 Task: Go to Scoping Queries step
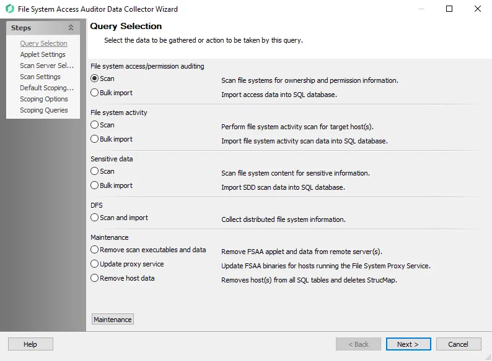pos(44,110)
